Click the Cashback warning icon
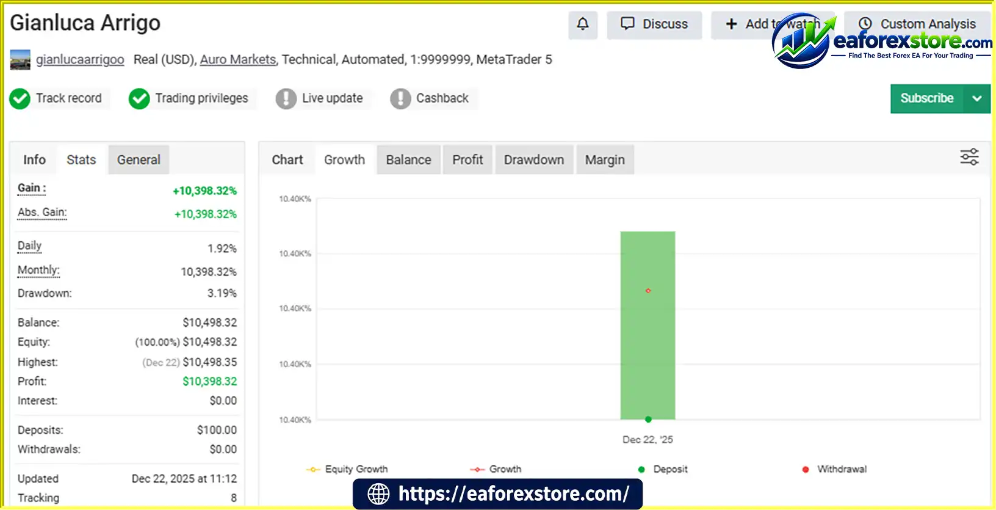996x510 pixels. (400, 98)
